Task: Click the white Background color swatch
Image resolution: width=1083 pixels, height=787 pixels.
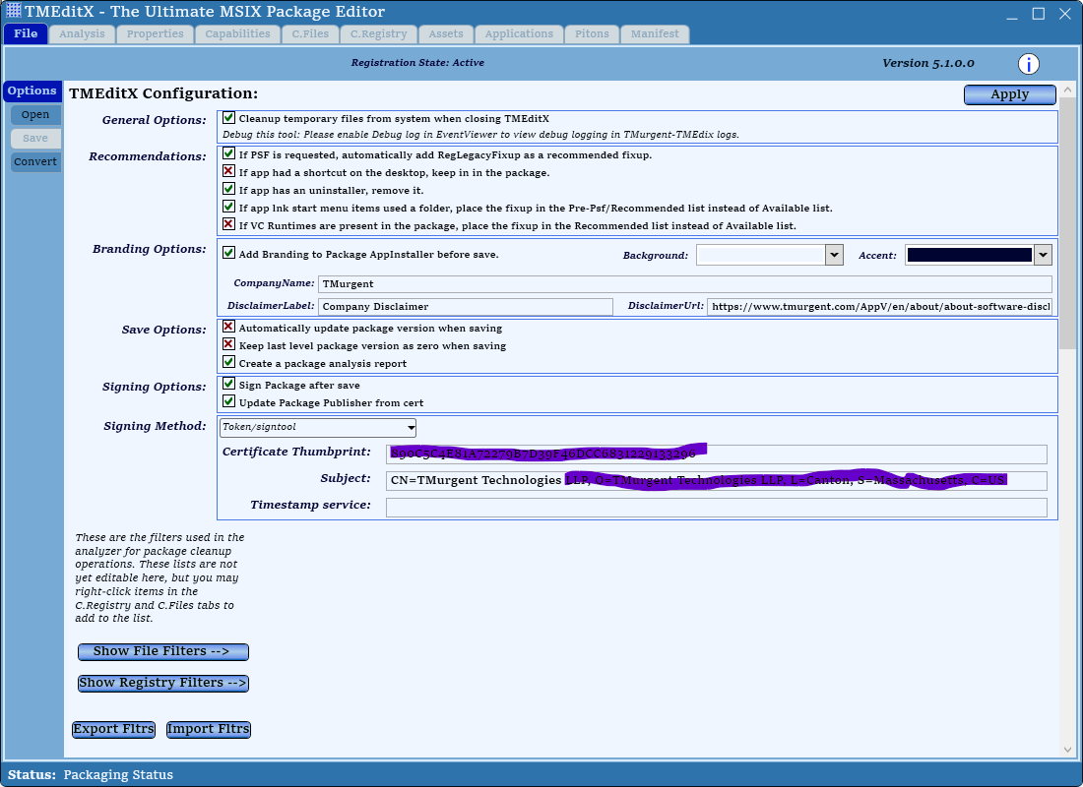Action: coord(761,256)
